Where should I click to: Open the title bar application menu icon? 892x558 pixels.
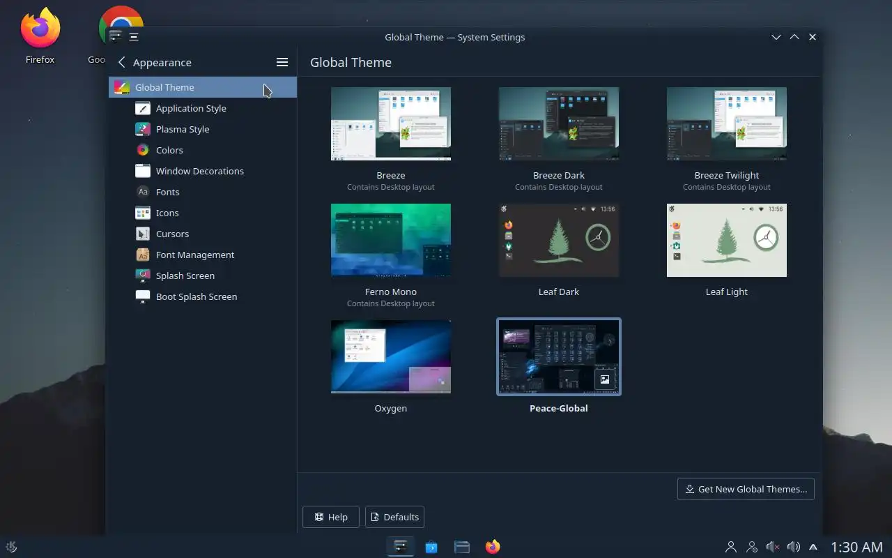tap(134, 37)
